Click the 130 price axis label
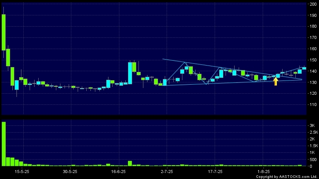 tap(313, 82)
